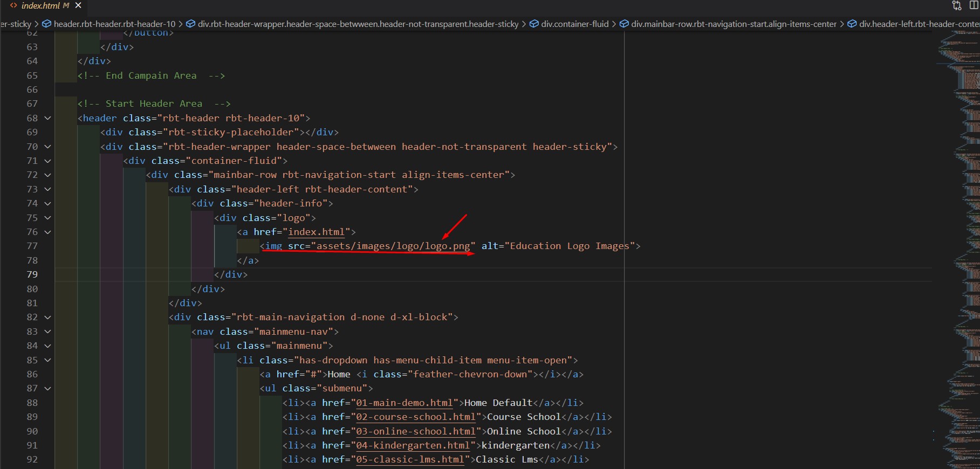The image size is (980, 469).
Task: Click the 'Education Logo Images' alt text
Action: click(x=570, y=246)
